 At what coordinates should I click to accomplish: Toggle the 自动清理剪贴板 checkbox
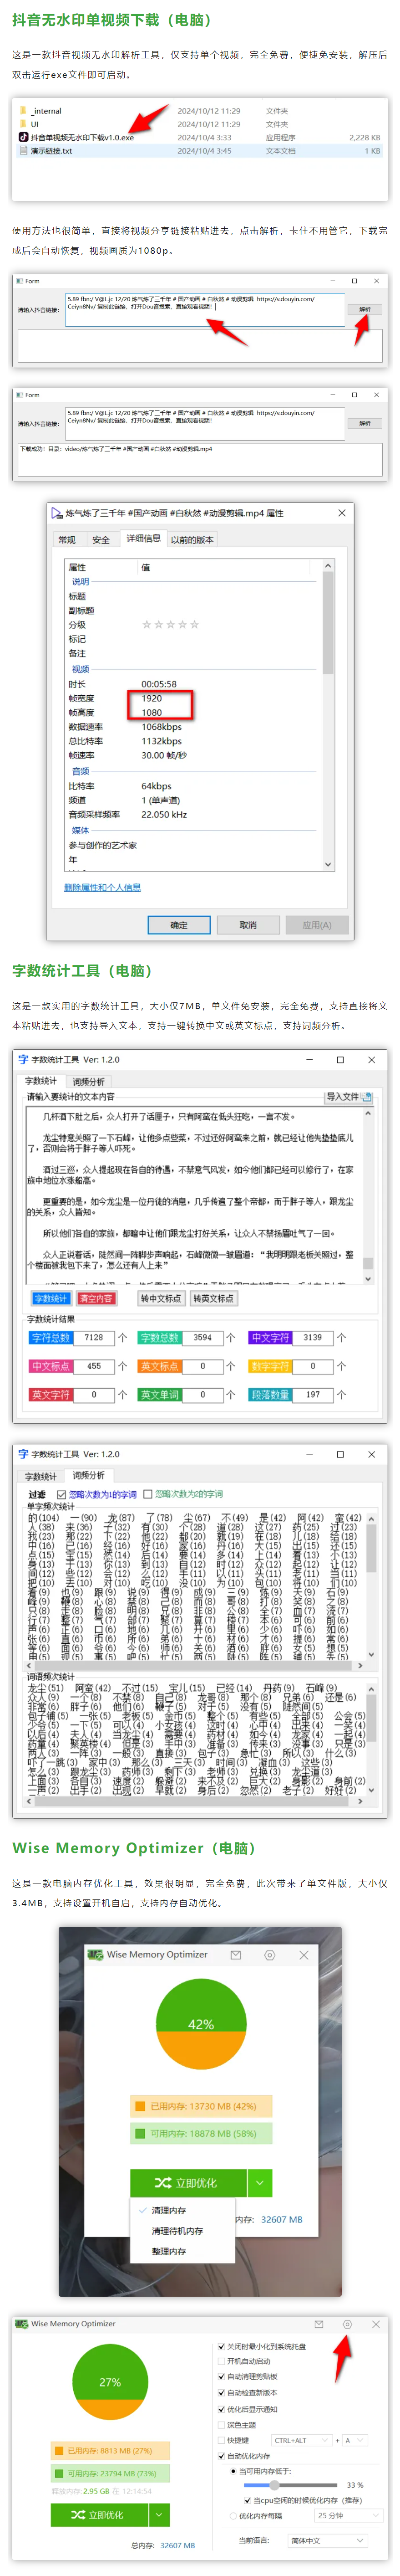[x=221, y=2377]
